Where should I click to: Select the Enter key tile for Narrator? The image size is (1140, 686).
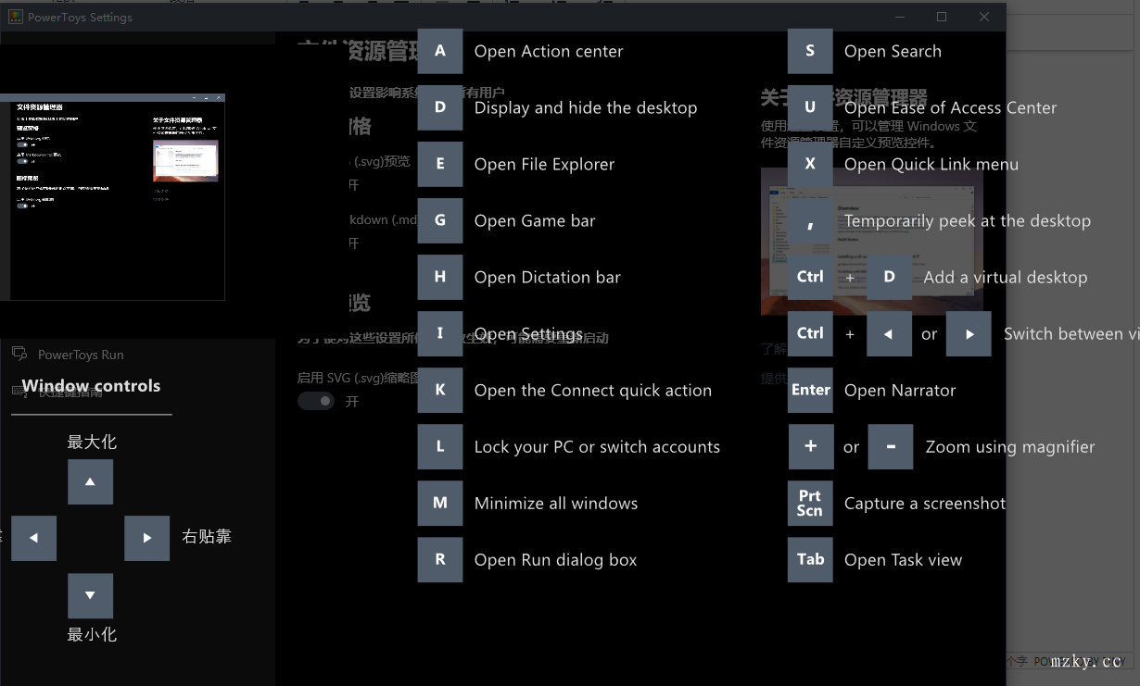[x=810, y=390]
